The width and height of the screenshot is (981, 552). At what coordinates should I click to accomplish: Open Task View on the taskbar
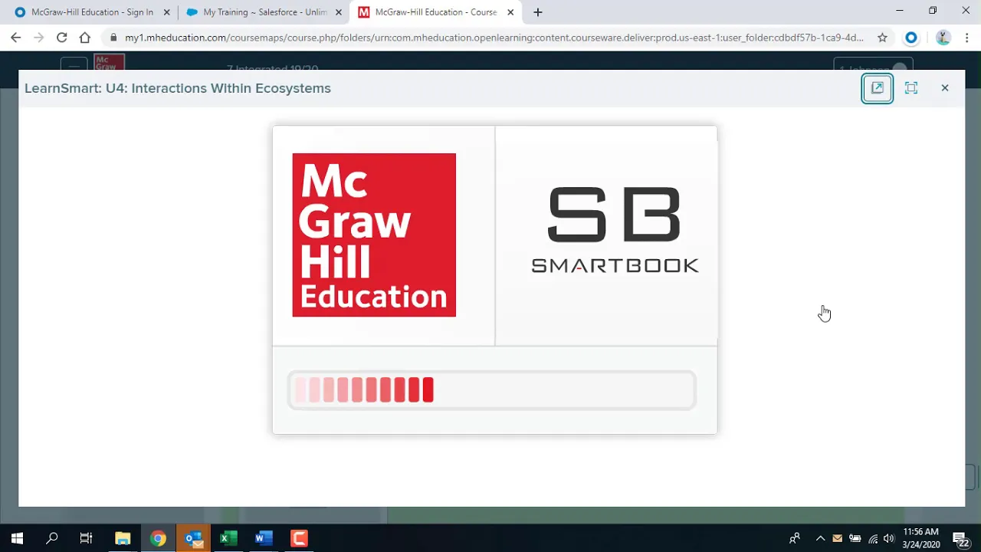(x=87, y=538)
